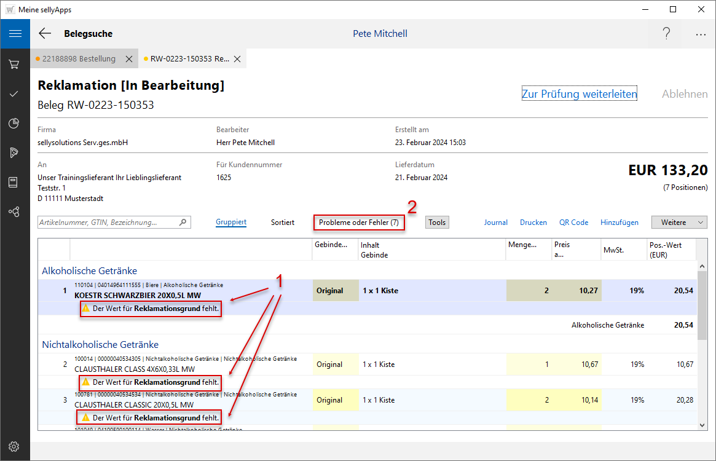Open settings gear in sidebar

[x=15, y=446]
